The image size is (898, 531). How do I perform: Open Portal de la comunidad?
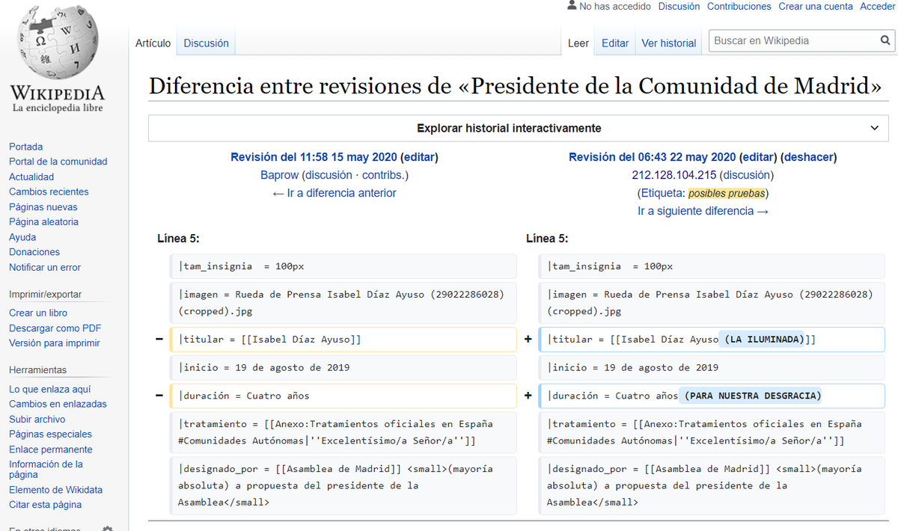58,162
